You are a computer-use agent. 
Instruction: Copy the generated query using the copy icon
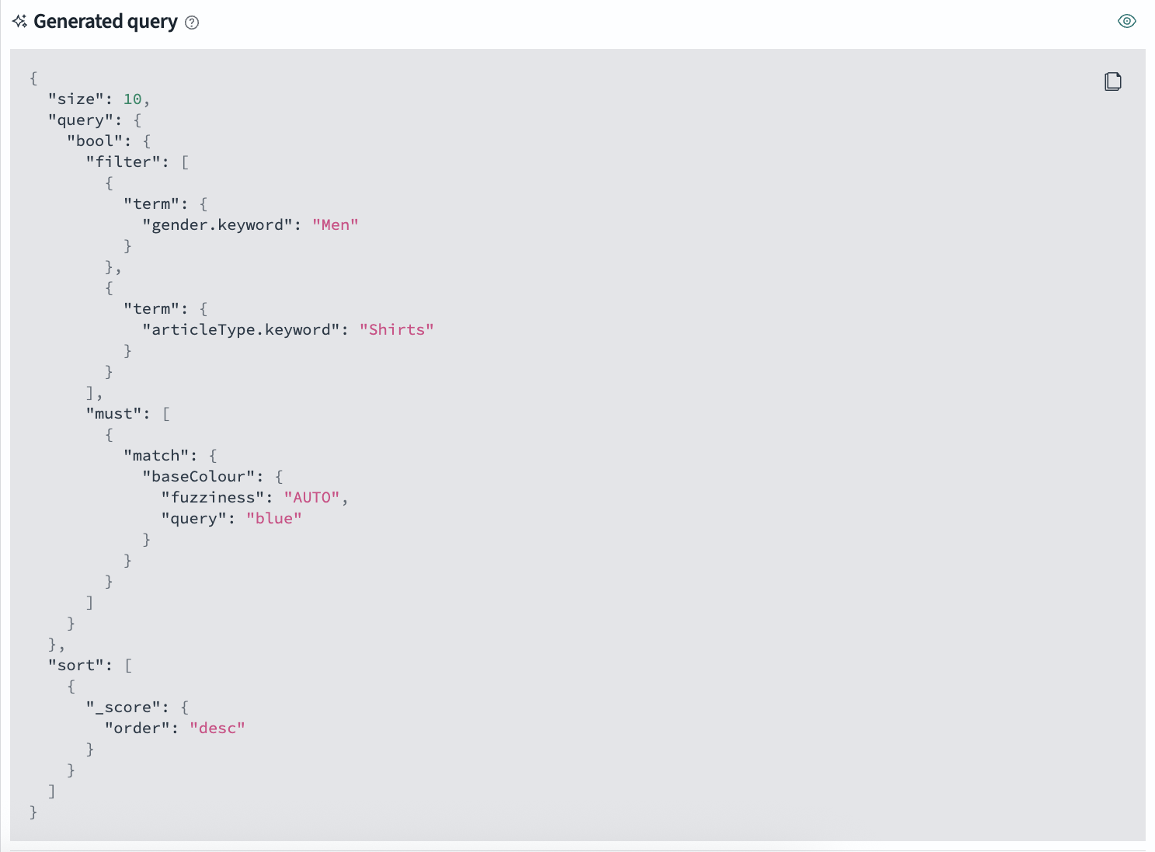click(x=1113, y=81)
